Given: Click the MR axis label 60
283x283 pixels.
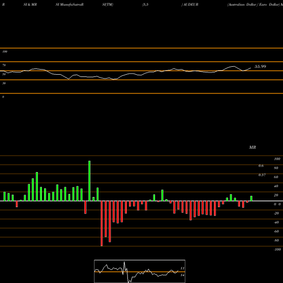Looking at the screenshot, I should [276, 177].
